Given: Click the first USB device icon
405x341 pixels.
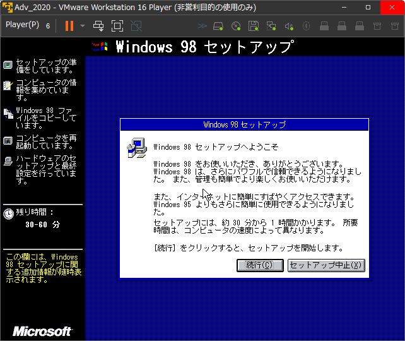Looking at the screenshot, I should point(324,26).
